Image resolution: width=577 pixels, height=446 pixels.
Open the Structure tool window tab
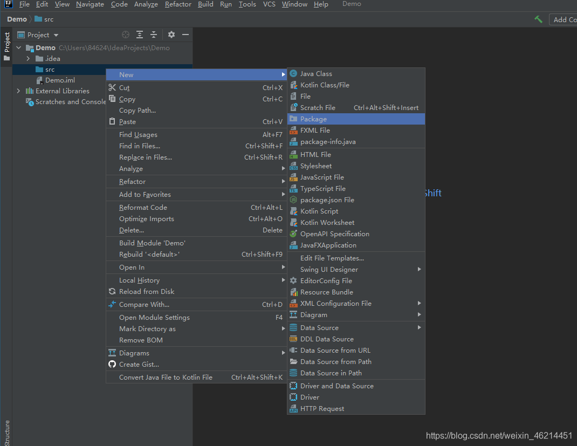pos(6,433)
